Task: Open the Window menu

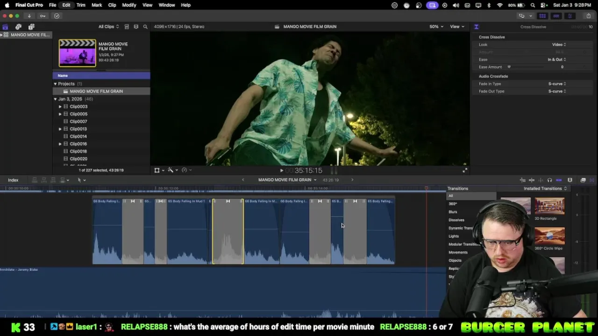Action: click(167, 5)
